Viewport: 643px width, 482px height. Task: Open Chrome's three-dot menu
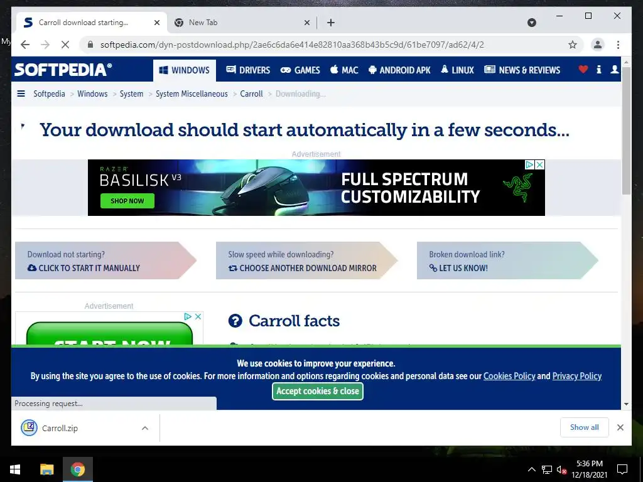click(x=618, y=45)
